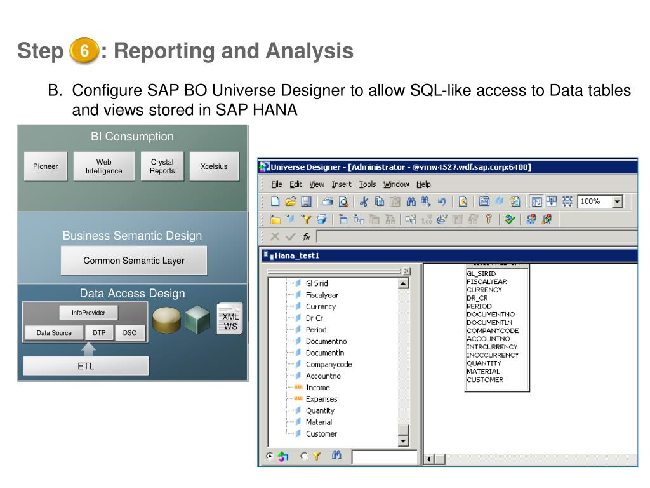Run the integrity check (green checkmark) icon

[510, 219]
